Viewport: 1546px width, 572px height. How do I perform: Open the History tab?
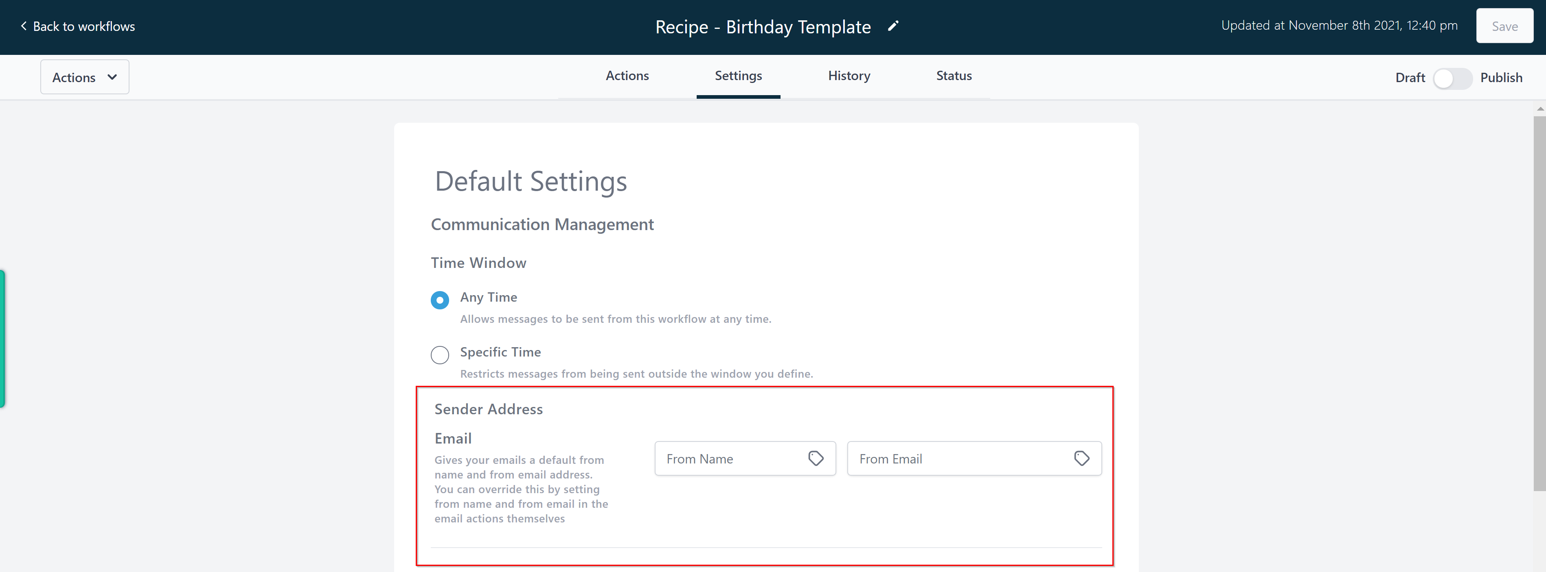tap(849, 76)
